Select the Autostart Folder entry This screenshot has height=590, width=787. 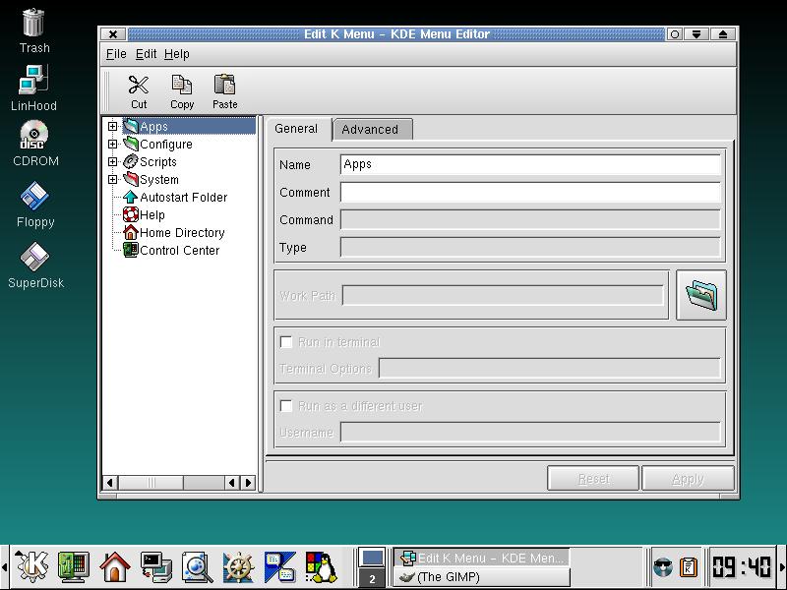pyautogui.click(x=183, y=198)
